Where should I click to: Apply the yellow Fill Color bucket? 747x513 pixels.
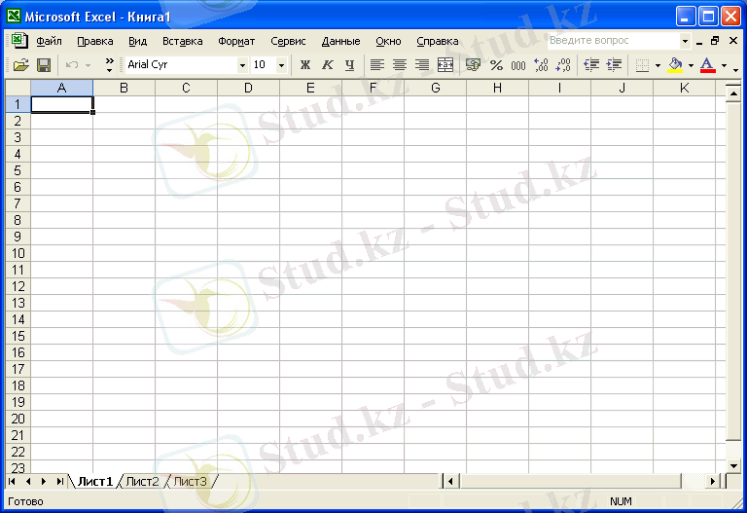(675, 65)
